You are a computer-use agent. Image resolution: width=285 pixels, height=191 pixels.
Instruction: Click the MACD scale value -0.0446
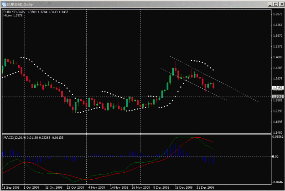pos(278,182)
